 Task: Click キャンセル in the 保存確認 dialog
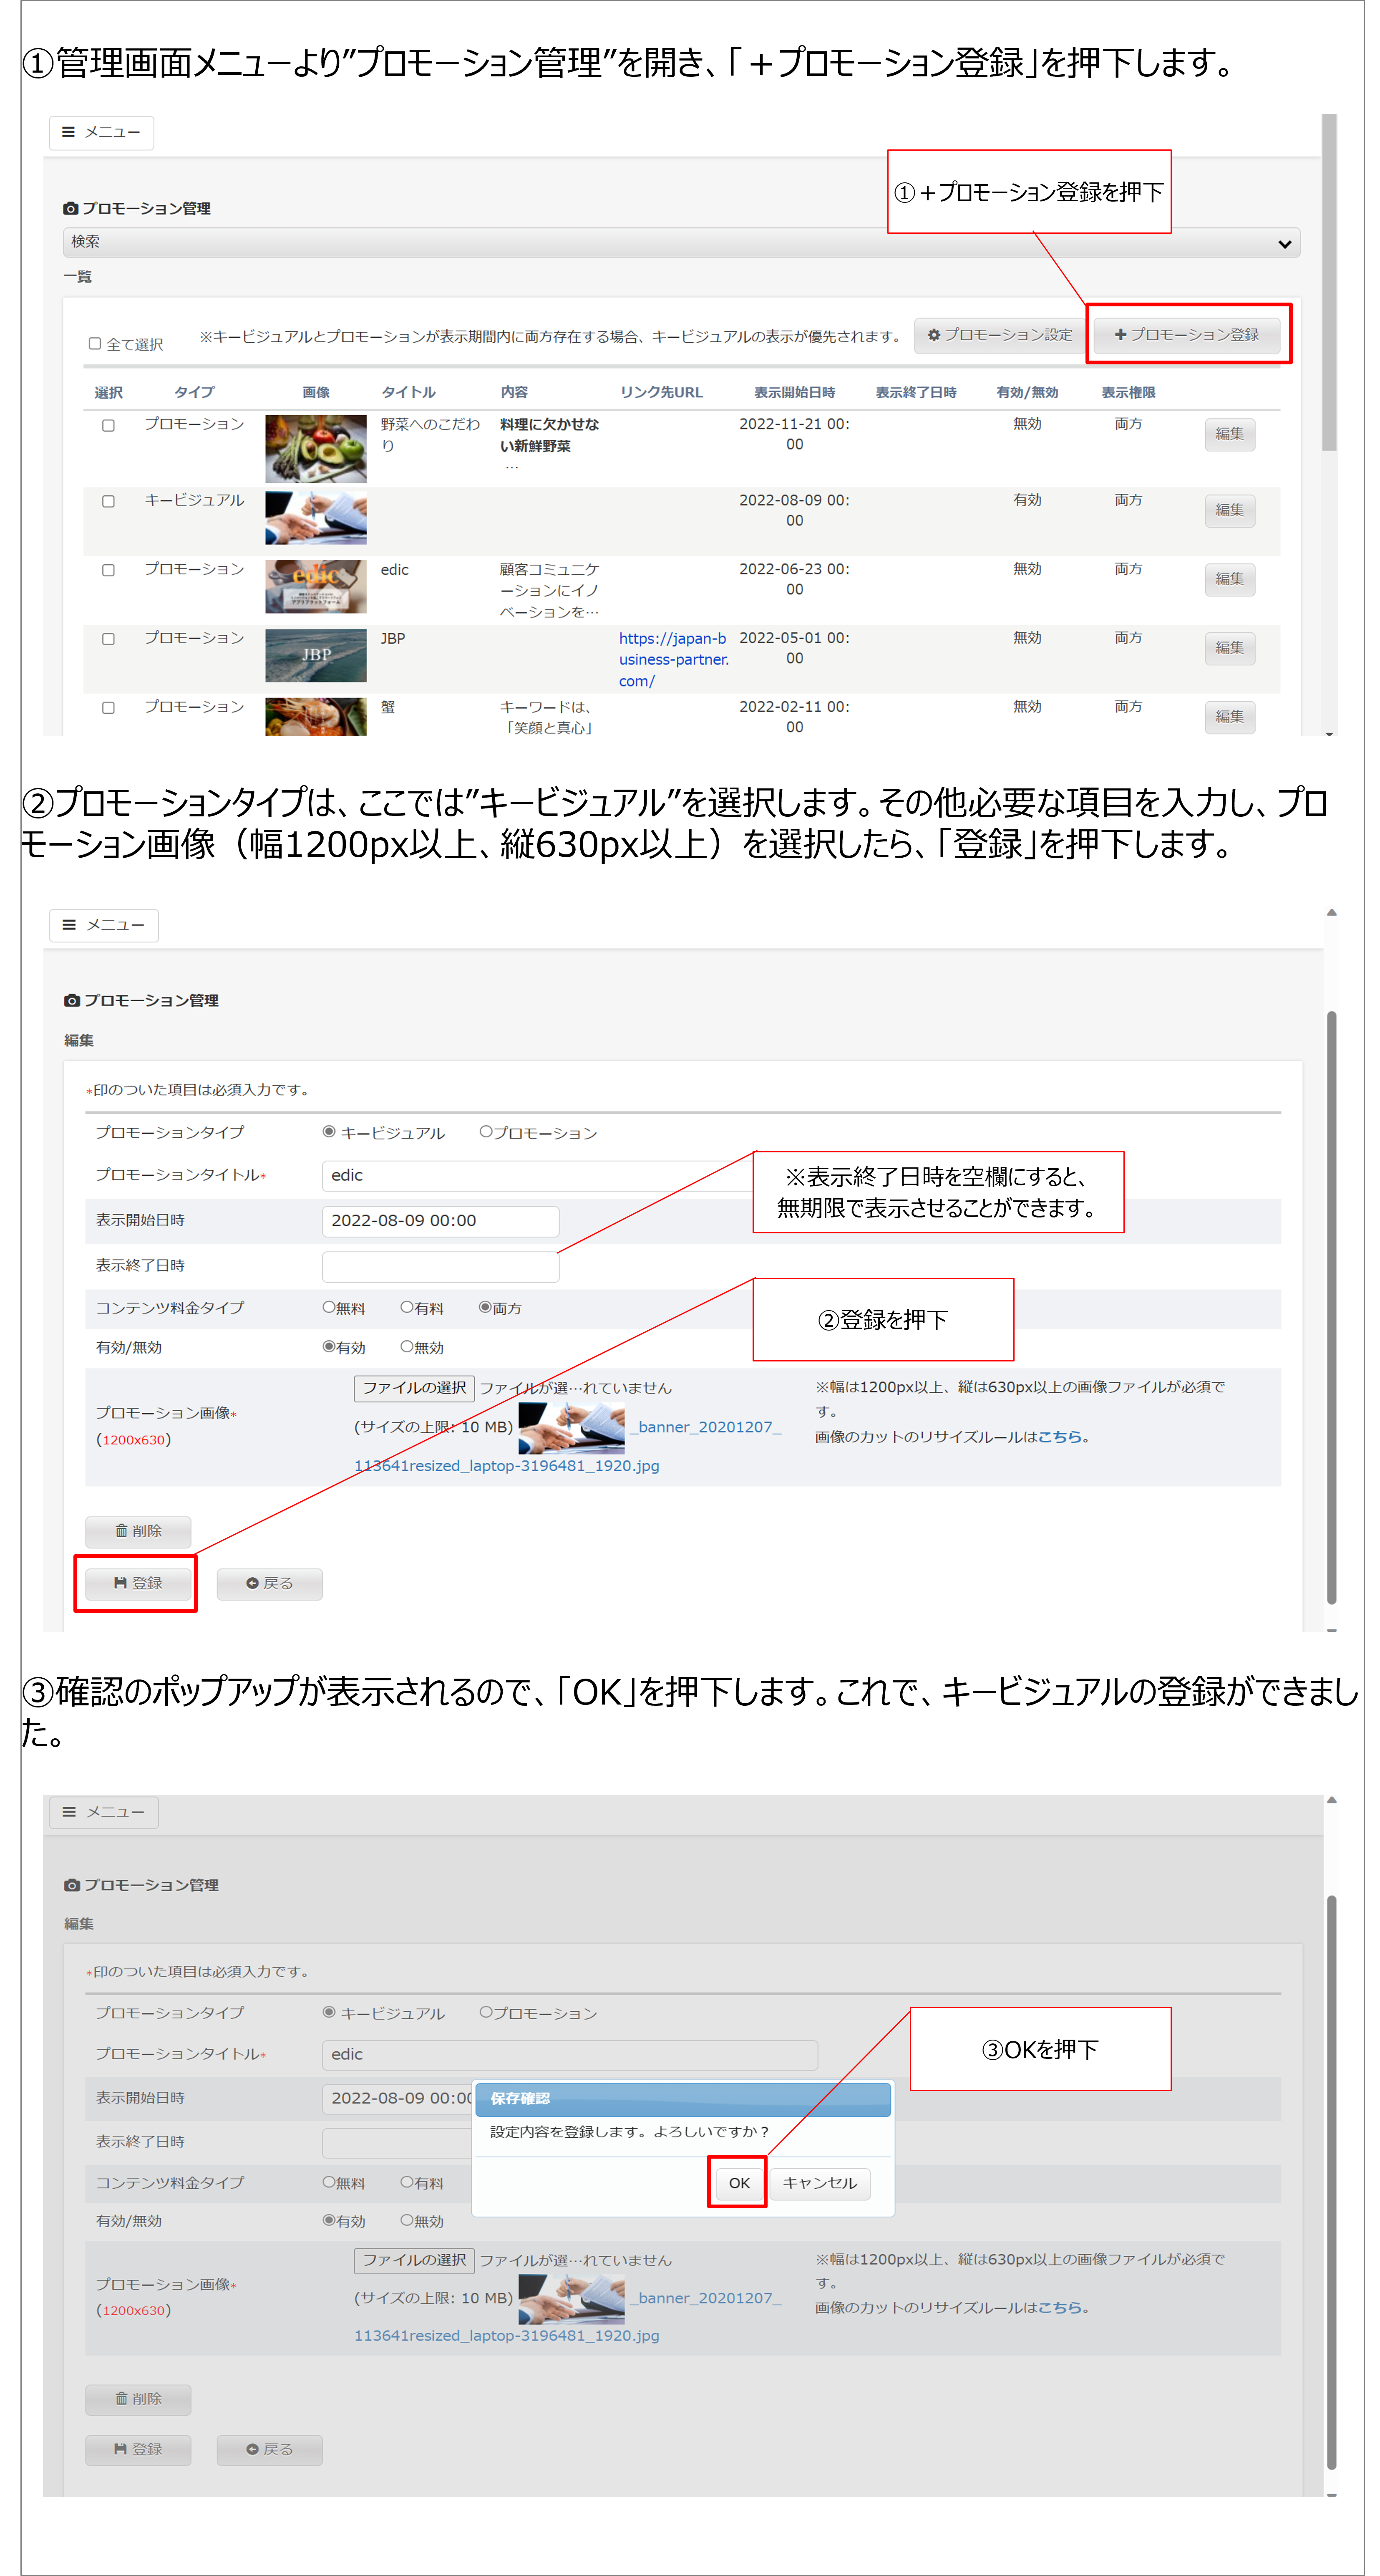pyautogui.click(x=819, y=2184)
